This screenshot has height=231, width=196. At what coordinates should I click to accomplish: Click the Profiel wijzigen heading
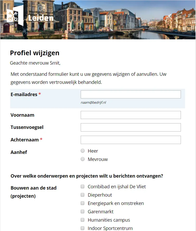pos(35,53)
